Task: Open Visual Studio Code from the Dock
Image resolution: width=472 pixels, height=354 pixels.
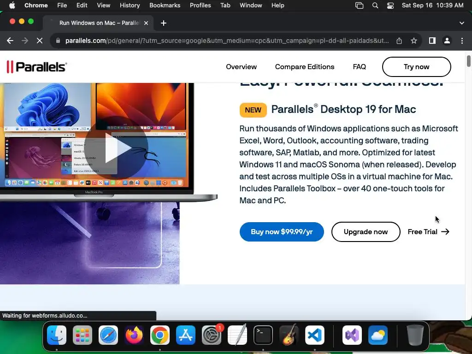Action: [314, 335]
